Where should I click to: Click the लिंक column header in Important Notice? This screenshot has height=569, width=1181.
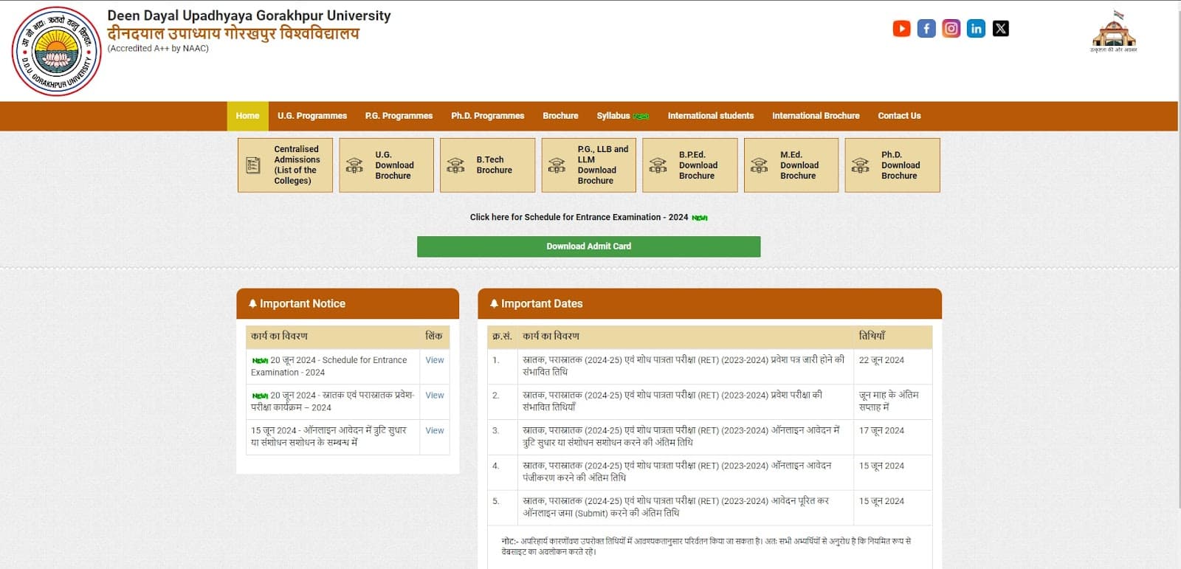tap(434, 336)
